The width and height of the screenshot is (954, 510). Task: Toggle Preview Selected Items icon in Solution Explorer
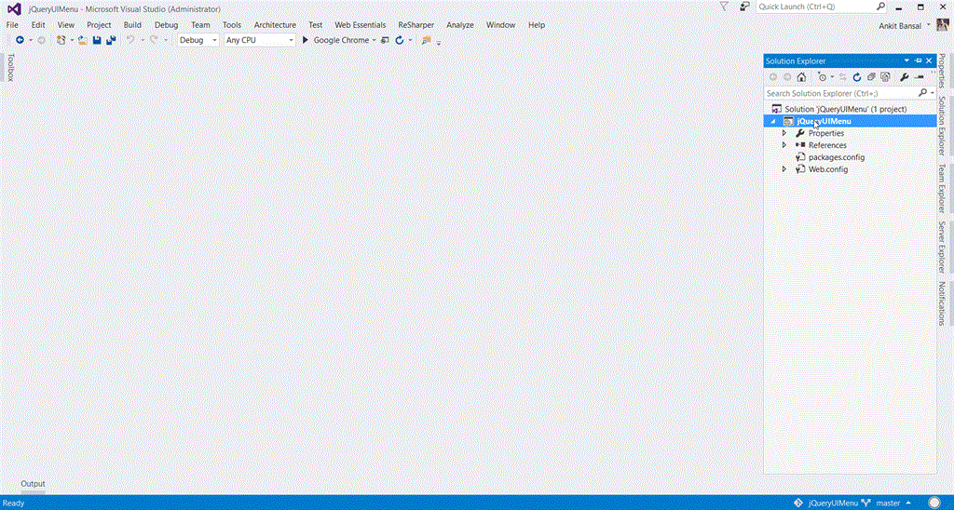[920, 77]
